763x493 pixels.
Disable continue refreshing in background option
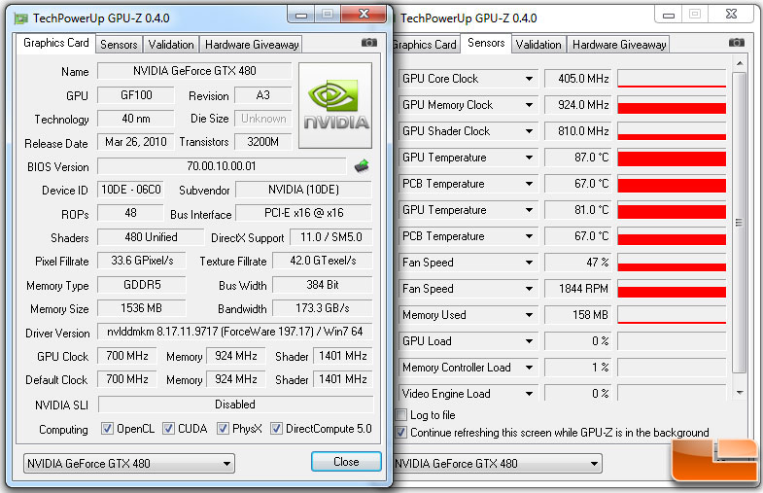[401, 433]
